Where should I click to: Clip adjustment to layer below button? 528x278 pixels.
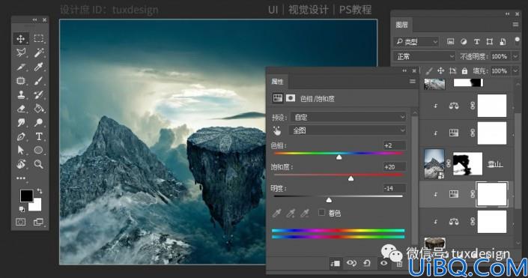tap(335, 263)
